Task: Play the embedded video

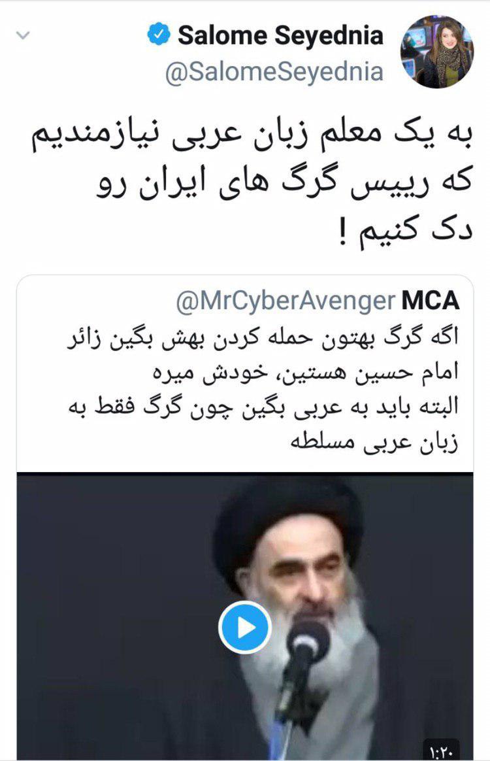Action: click(x=245, y=628)
